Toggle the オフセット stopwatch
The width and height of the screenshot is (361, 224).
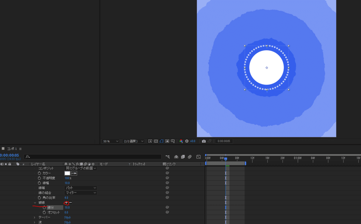coord(45,212)
